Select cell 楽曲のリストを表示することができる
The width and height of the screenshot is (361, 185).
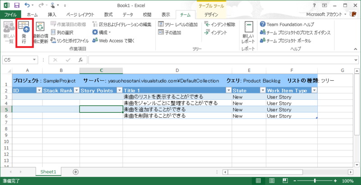pyautogui.click(x=177, y=97)
